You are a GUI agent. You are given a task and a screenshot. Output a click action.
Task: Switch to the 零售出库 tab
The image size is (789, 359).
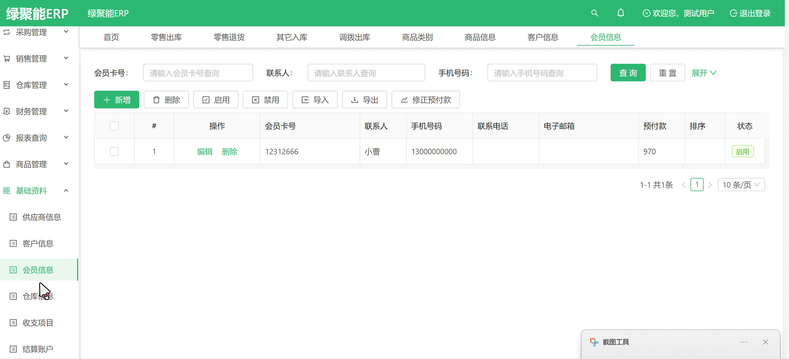click(x=166, y=37)
